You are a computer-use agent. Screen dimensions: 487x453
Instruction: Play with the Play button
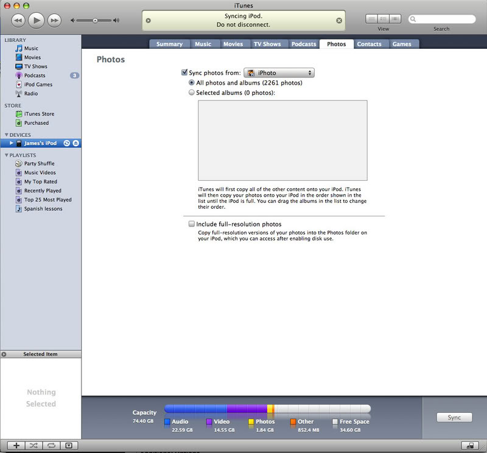[x=37, y=21]
